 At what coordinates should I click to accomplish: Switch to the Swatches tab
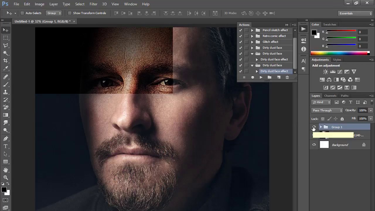[x=330, y=25]
